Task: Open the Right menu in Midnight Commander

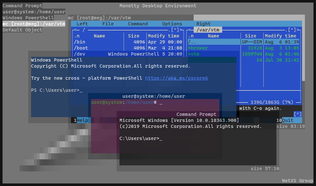Action: pyautogui.click(x=203, y=24)
